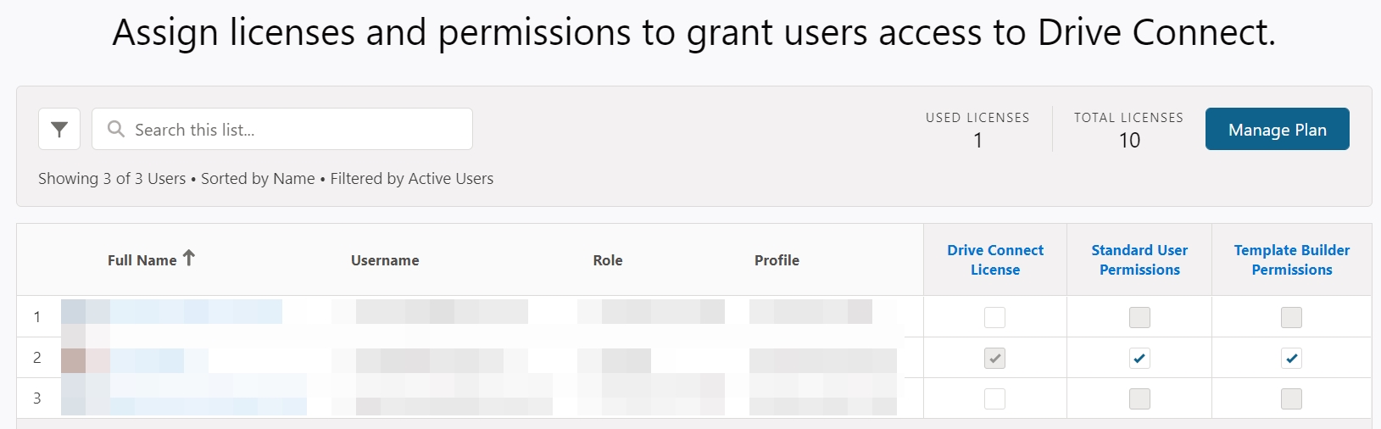Click the Manage Plan button
This screenshot has width=1381, height=429.
point(1277,129)
